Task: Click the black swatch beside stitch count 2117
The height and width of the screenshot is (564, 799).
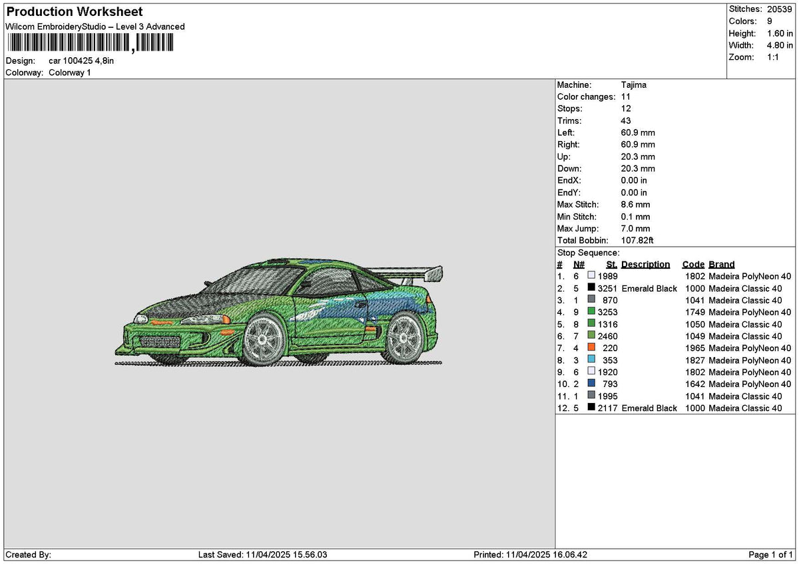Action: click(x=591, y=408)
